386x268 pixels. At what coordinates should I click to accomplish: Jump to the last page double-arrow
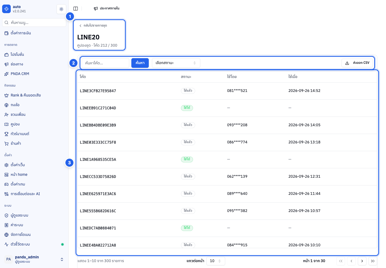click(x=373, y=261)
